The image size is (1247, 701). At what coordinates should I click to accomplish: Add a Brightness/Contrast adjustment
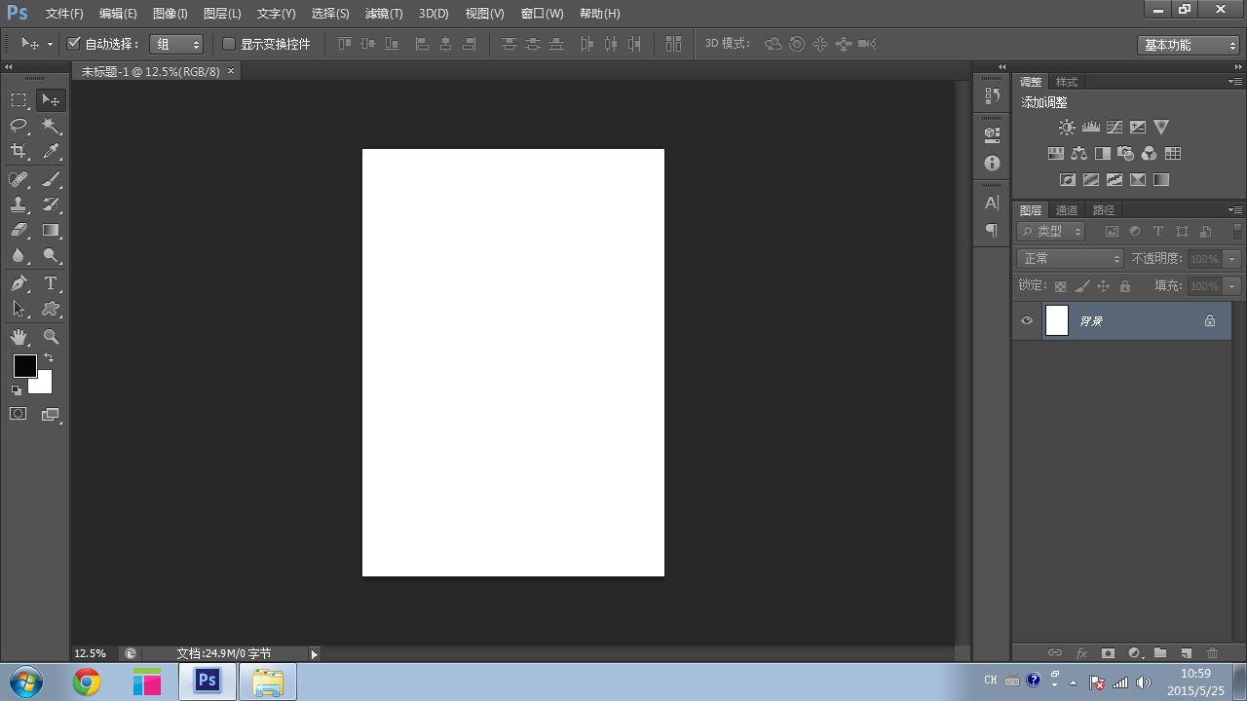click(1067, 127)
